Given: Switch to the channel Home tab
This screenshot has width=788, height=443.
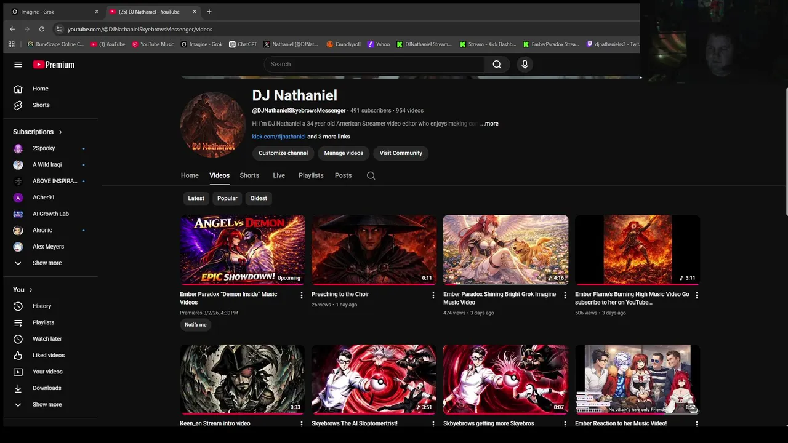Looking at the screenshot, I should [x=190, y=175].
